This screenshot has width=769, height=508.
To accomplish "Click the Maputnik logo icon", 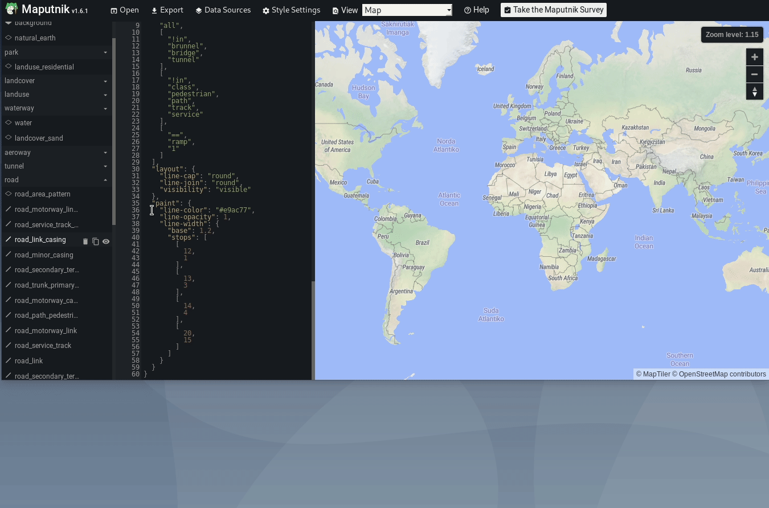I will (11, 9).
